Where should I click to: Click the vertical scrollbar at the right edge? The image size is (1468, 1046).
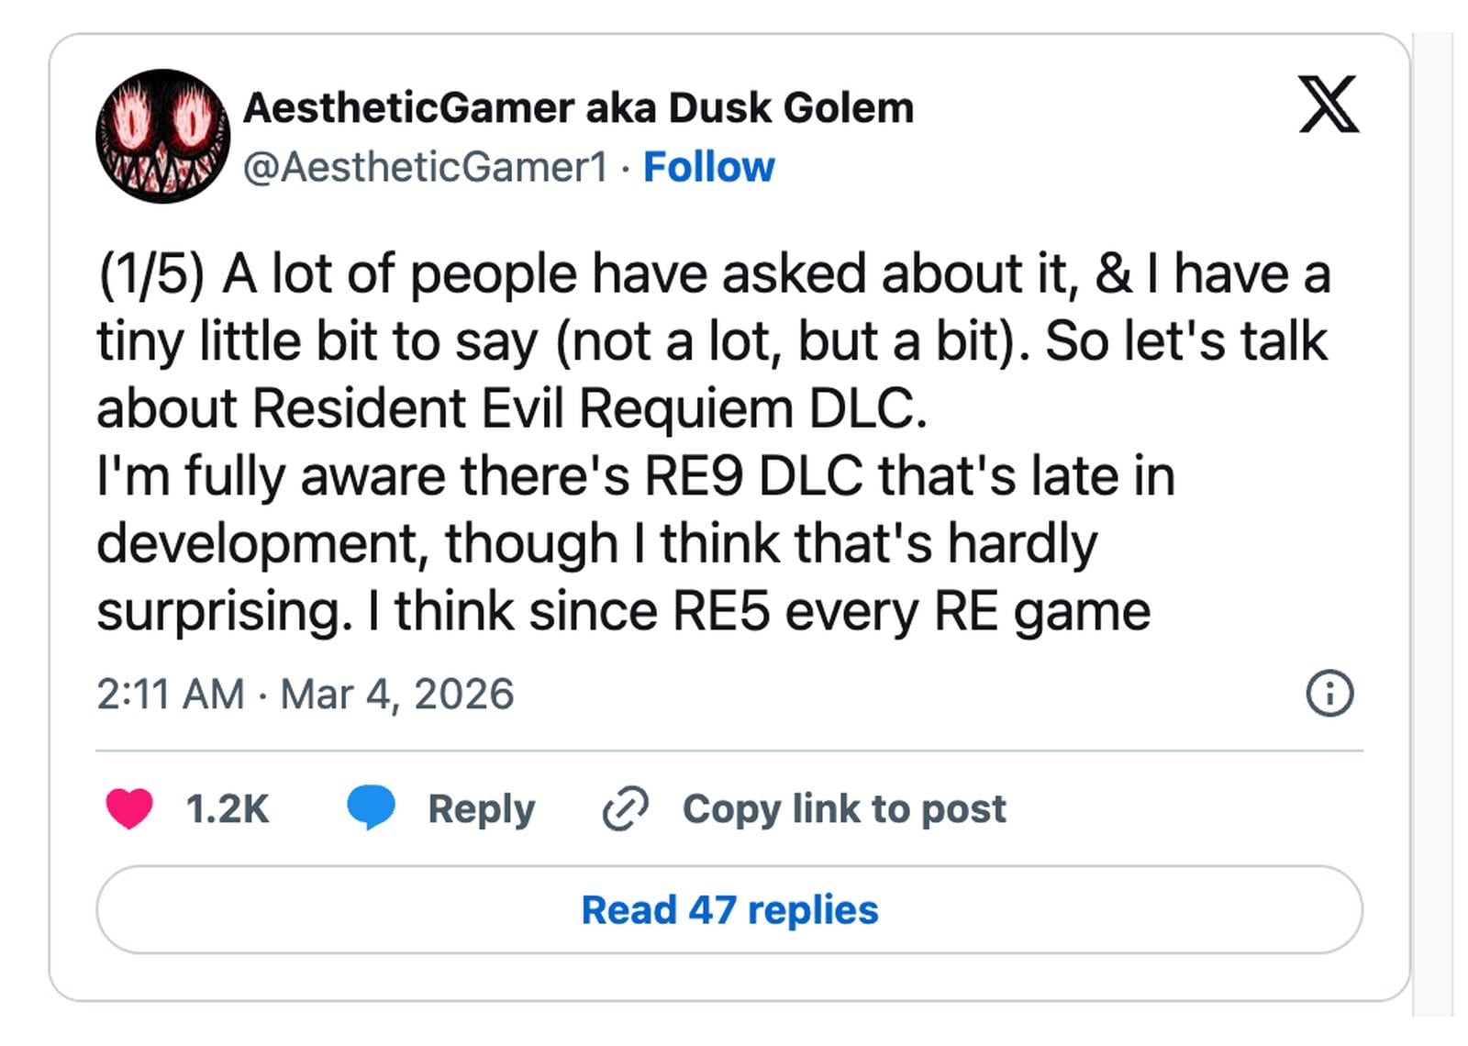(1432, 523)
